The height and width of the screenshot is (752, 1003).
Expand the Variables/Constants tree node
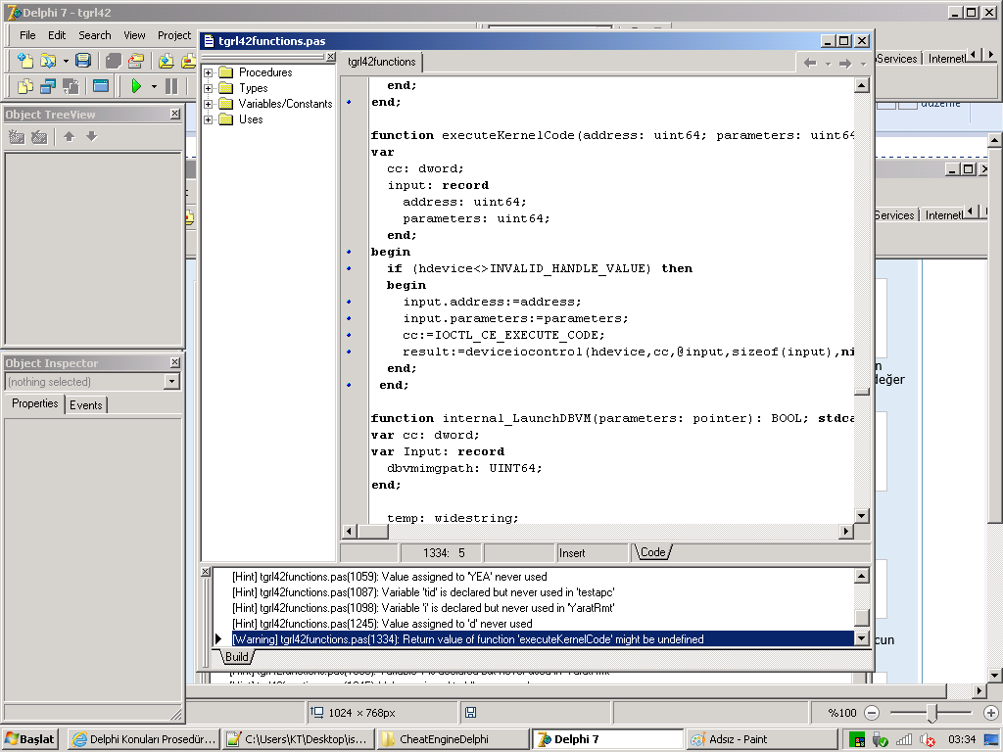point(209,104)
